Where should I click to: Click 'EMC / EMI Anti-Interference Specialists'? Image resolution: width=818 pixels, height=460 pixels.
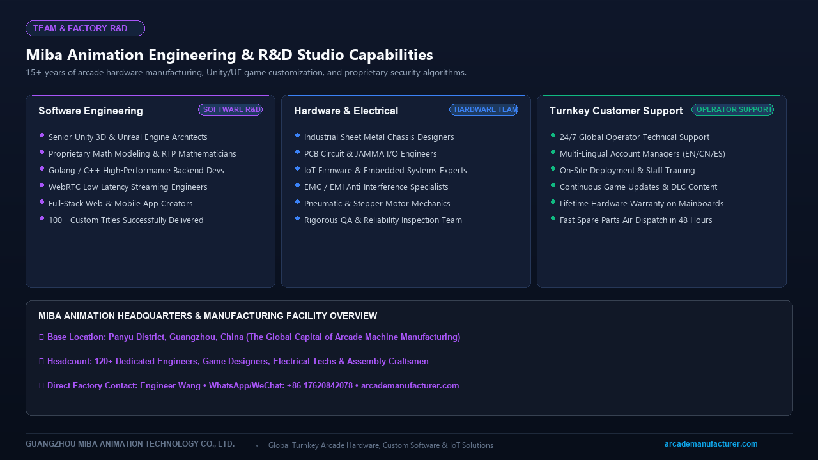(x=376, y=187)
